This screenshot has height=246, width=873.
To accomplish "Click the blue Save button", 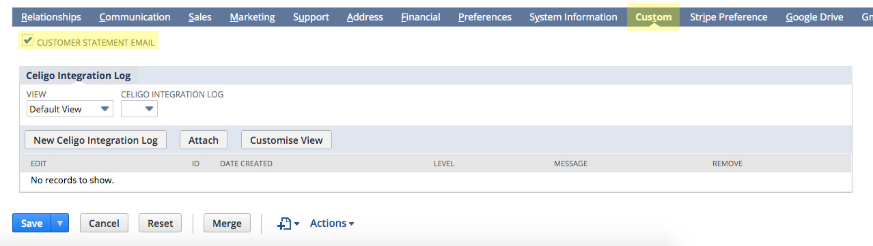I will (32, 223).
